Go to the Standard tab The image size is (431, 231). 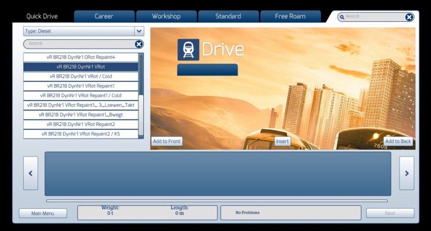click(228, 16)
